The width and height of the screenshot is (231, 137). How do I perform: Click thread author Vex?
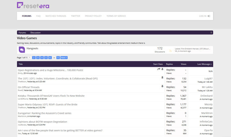click(19, 133)
